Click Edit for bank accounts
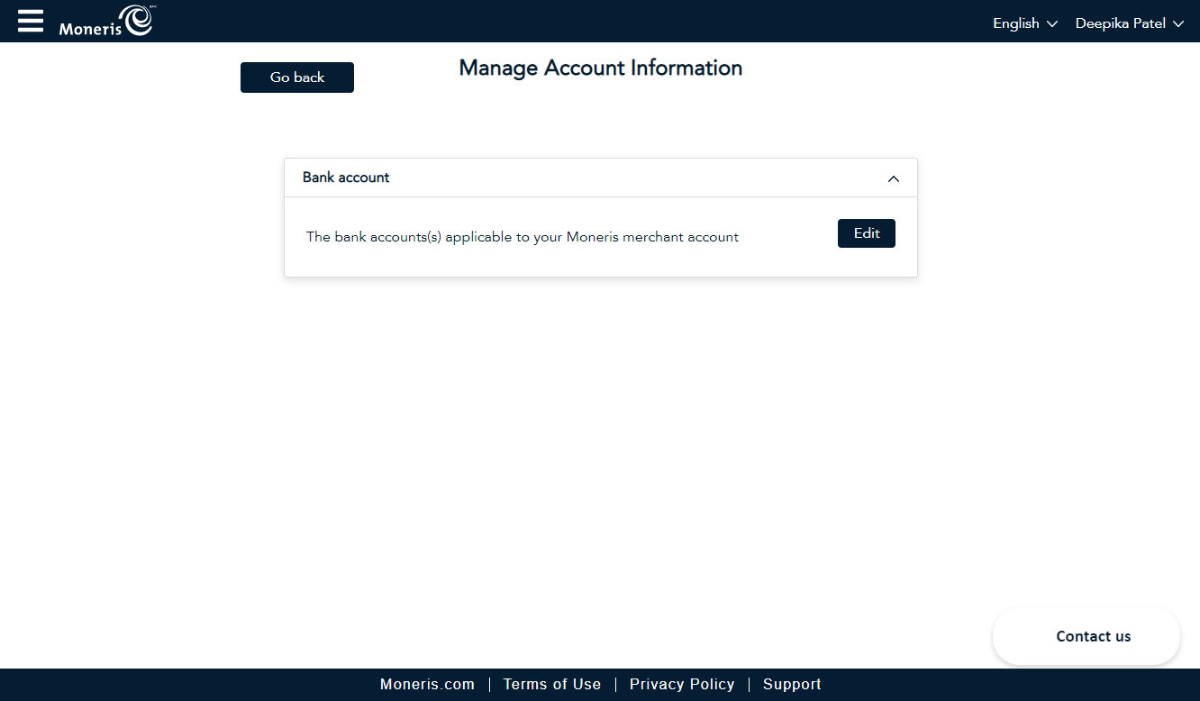 pos(867,233)
